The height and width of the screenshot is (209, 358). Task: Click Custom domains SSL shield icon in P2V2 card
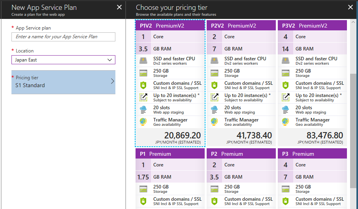215,85
